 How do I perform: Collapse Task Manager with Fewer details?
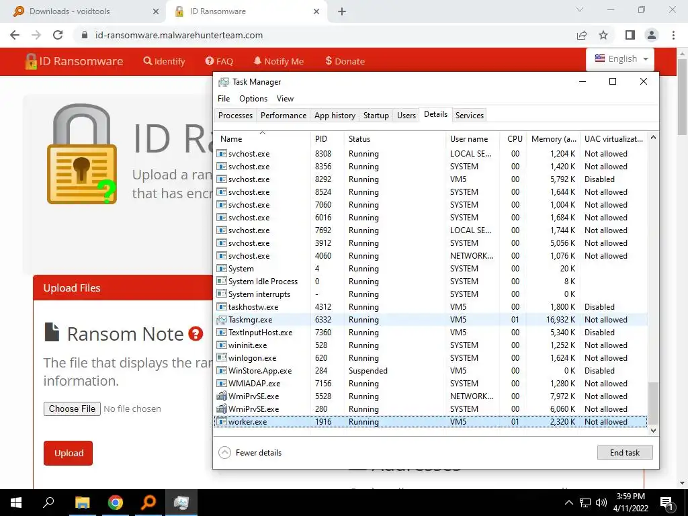click(250, 452)
